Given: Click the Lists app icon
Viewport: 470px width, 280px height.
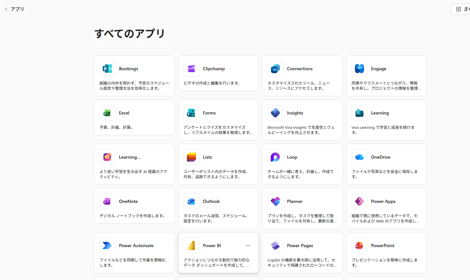Looking at the screenshot, I should coord(191,157).
